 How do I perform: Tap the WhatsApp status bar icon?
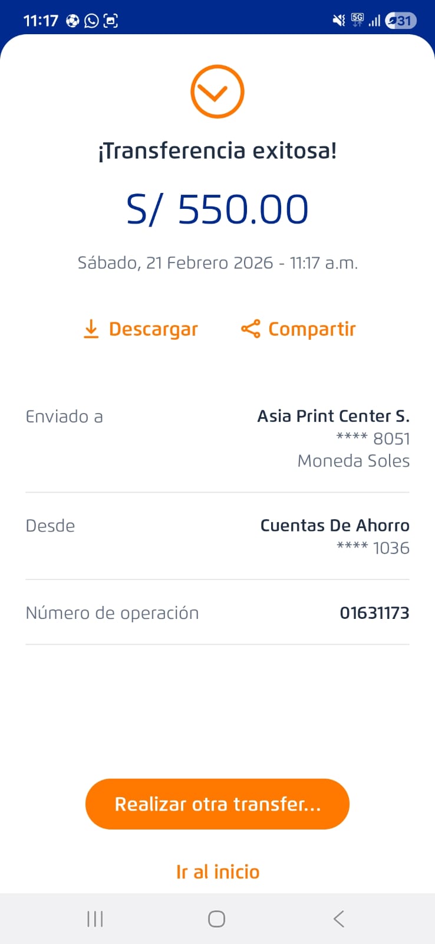(x=91, y=21)
